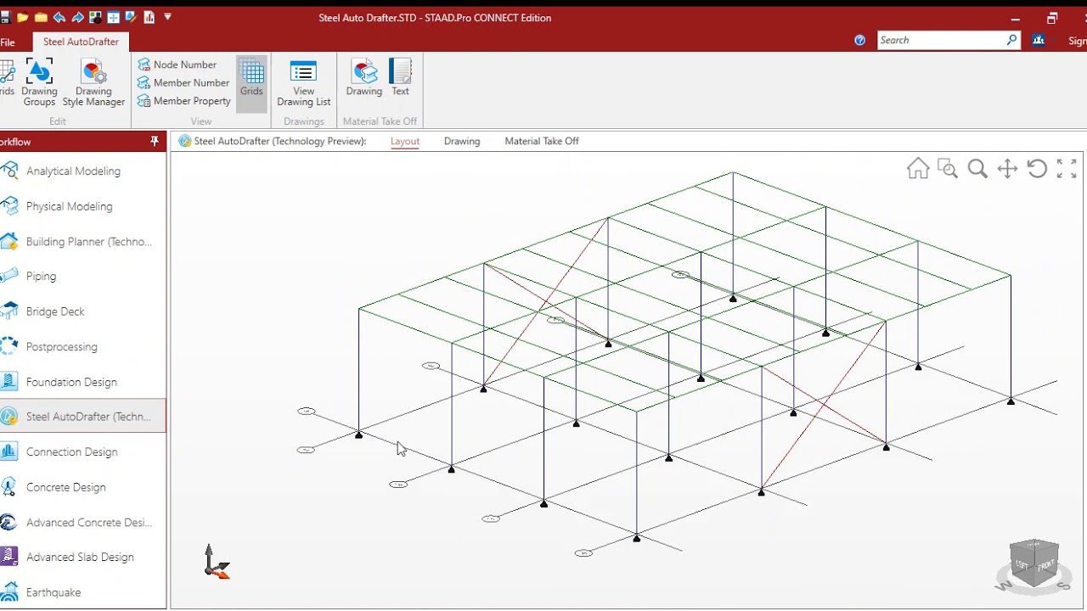
Task: Open the Postprocessing workflow
Action: [x=83, y=346]
